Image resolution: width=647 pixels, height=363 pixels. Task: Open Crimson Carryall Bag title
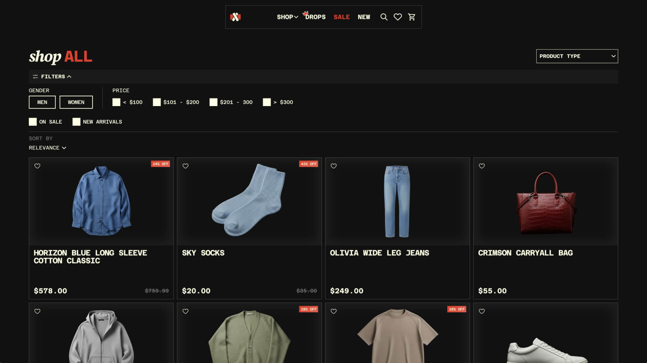pyautogui.click(x=525, y=253)
